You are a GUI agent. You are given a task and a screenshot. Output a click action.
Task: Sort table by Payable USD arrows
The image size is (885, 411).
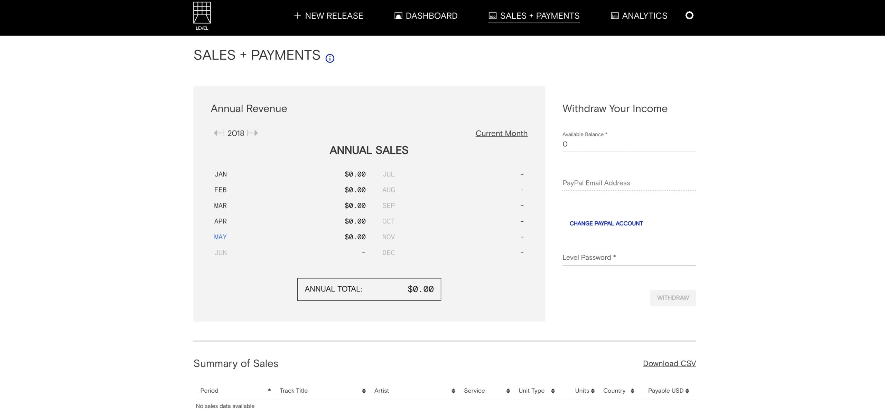coord(687,391)
